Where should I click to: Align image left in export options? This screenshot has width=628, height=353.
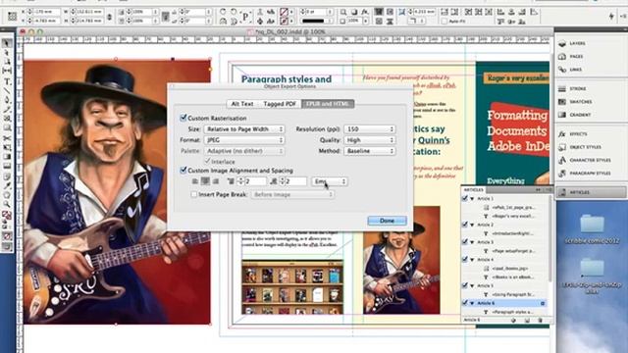195,181
